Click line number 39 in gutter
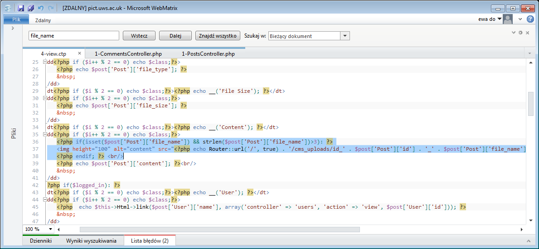This screenshot has width=539, height=249. 34,163
